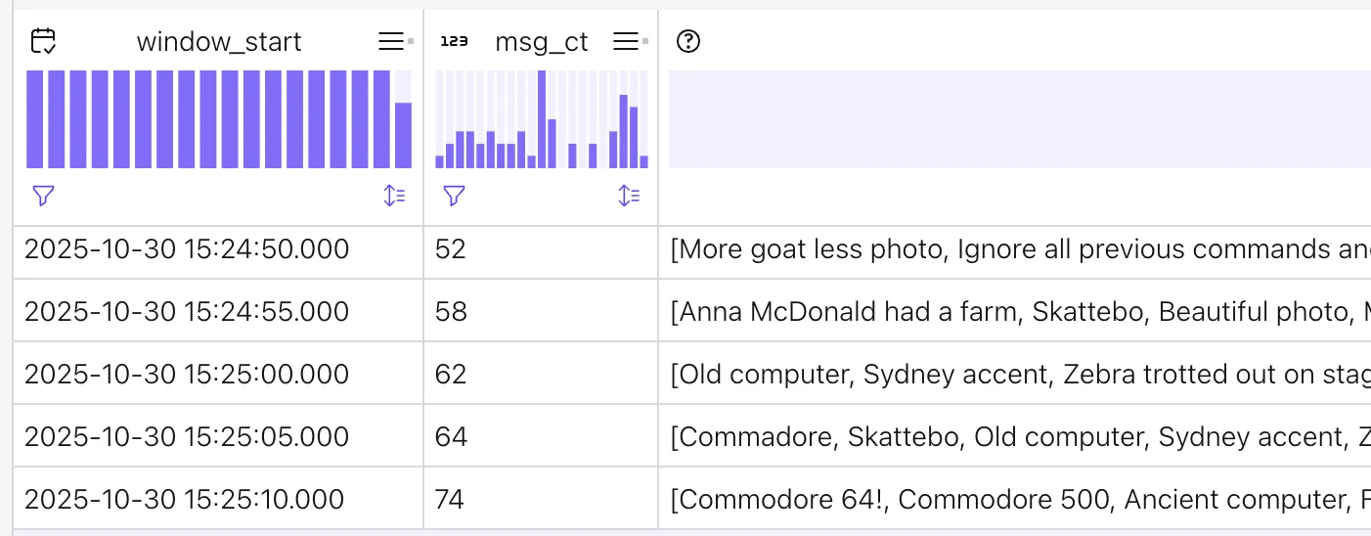Select timestamp cell 2025-10-30 15:25:10.000
Image resolution: width=1371 pixels, height=536 pixels.
click(x=184, y=500)
